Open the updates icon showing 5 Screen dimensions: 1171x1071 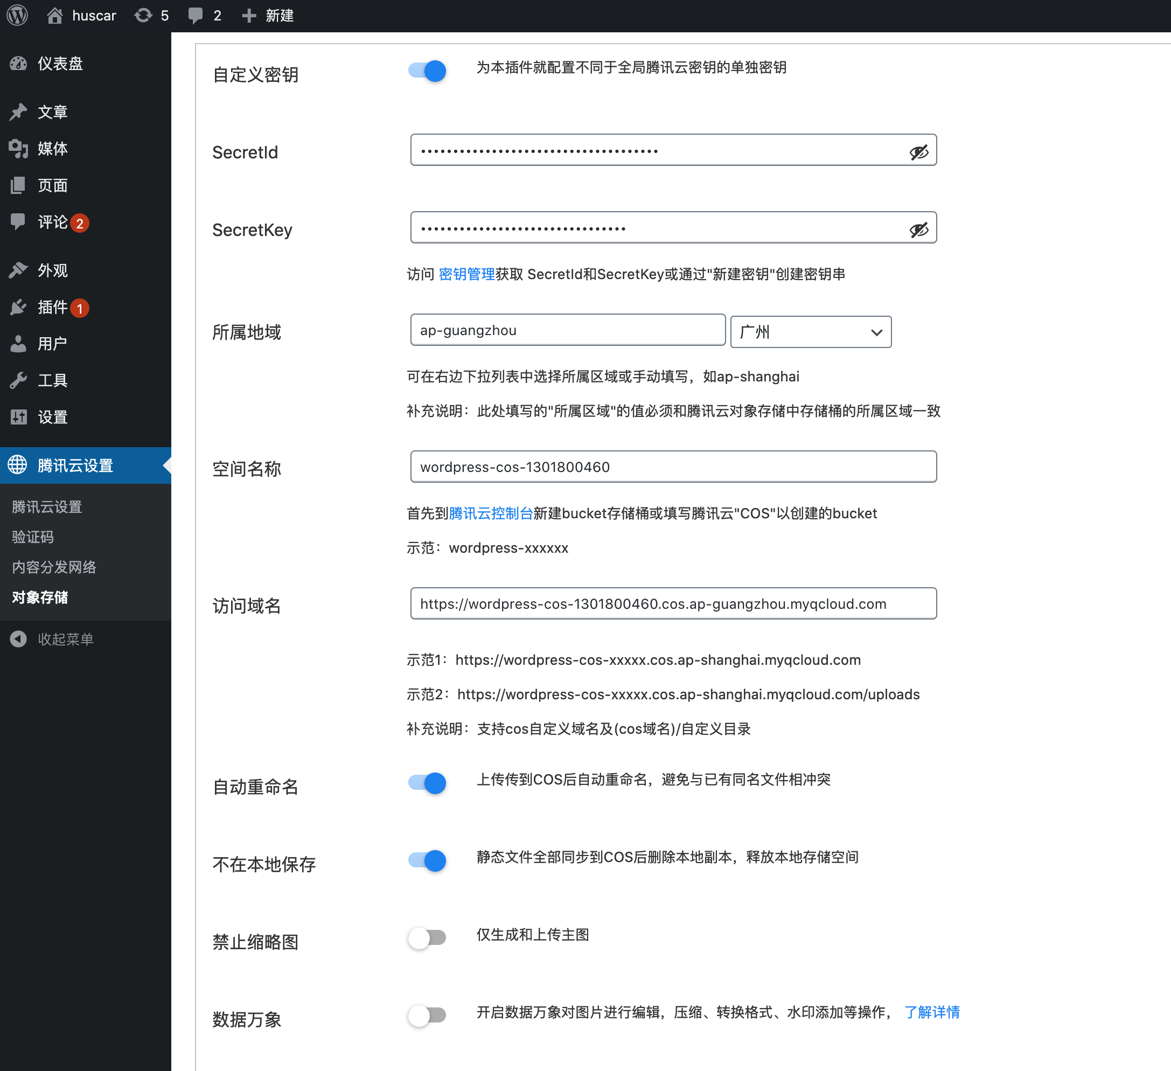click(x=151, y=16)
